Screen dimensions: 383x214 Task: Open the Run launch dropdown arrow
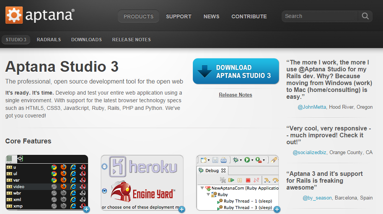[x=252, y=160]
